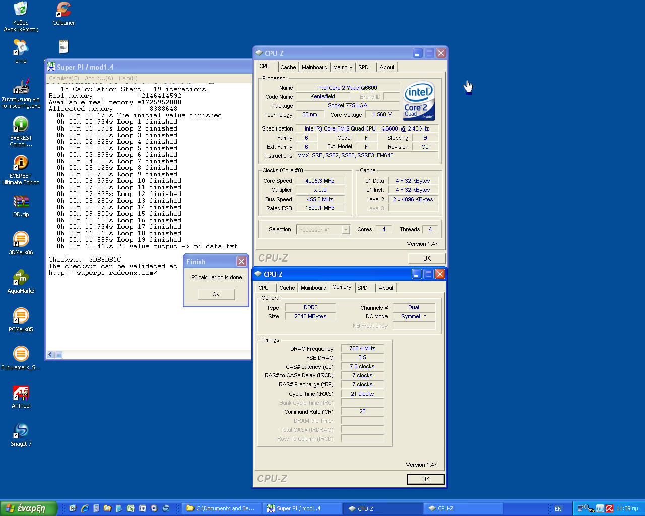Click the taskbar clock showing 11:39
This screenshot has height=516, width=645.
627,509
